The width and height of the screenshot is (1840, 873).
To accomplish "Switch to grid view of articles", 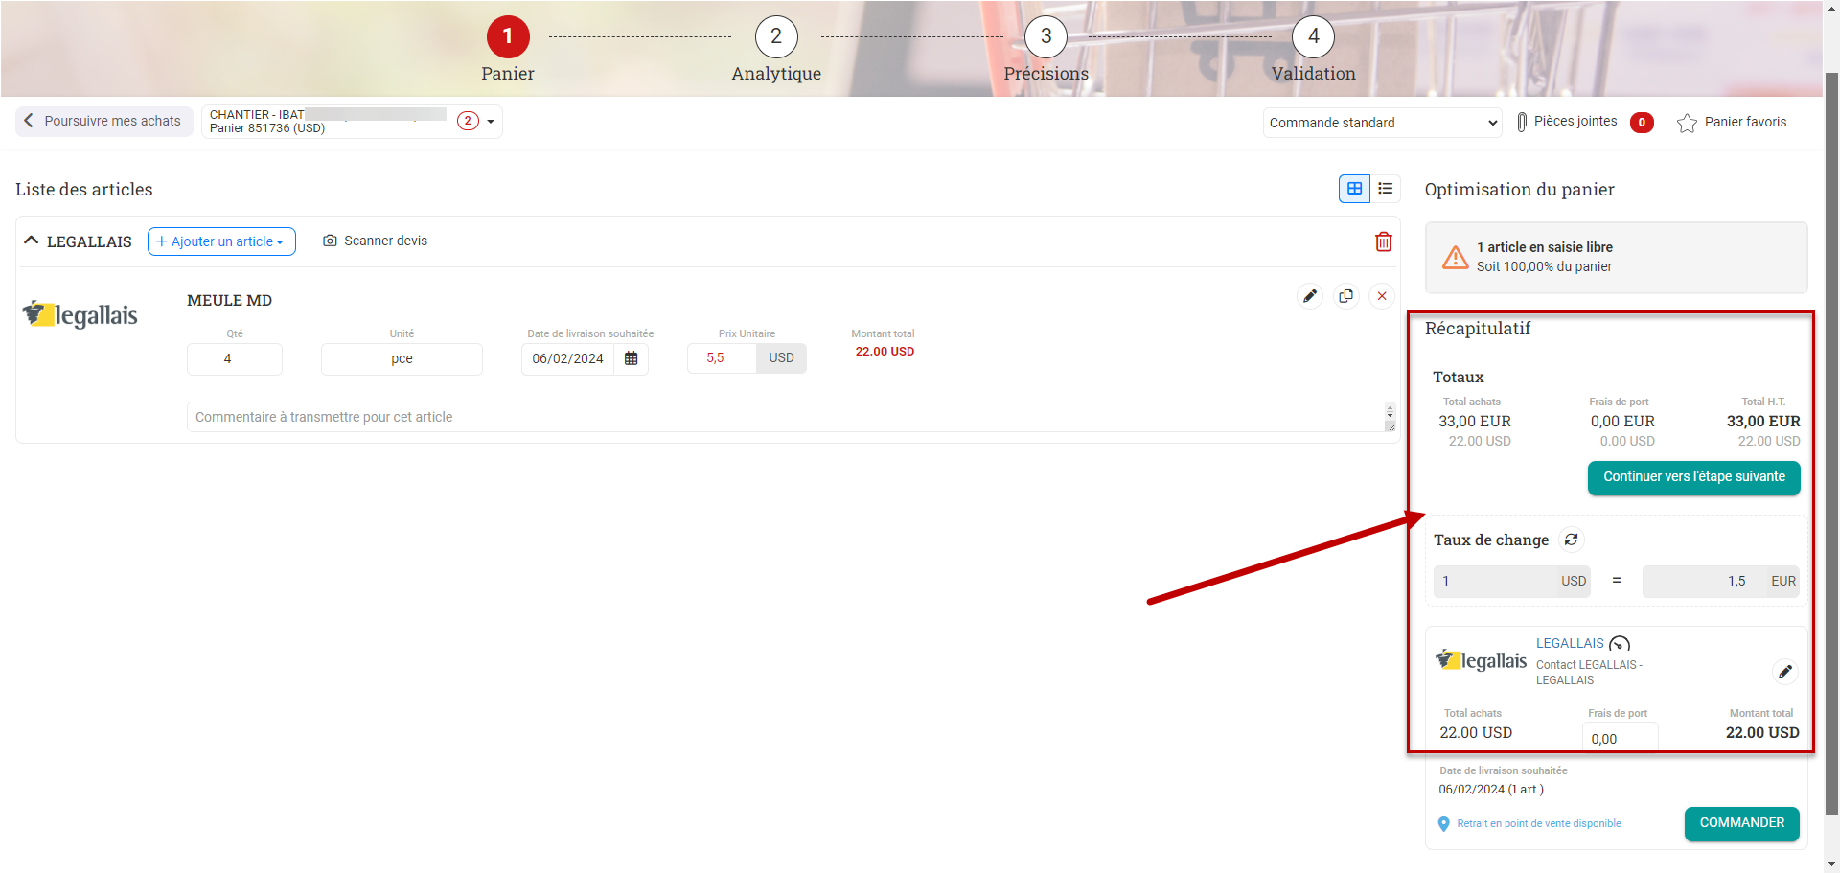I will coord(1354,189).
